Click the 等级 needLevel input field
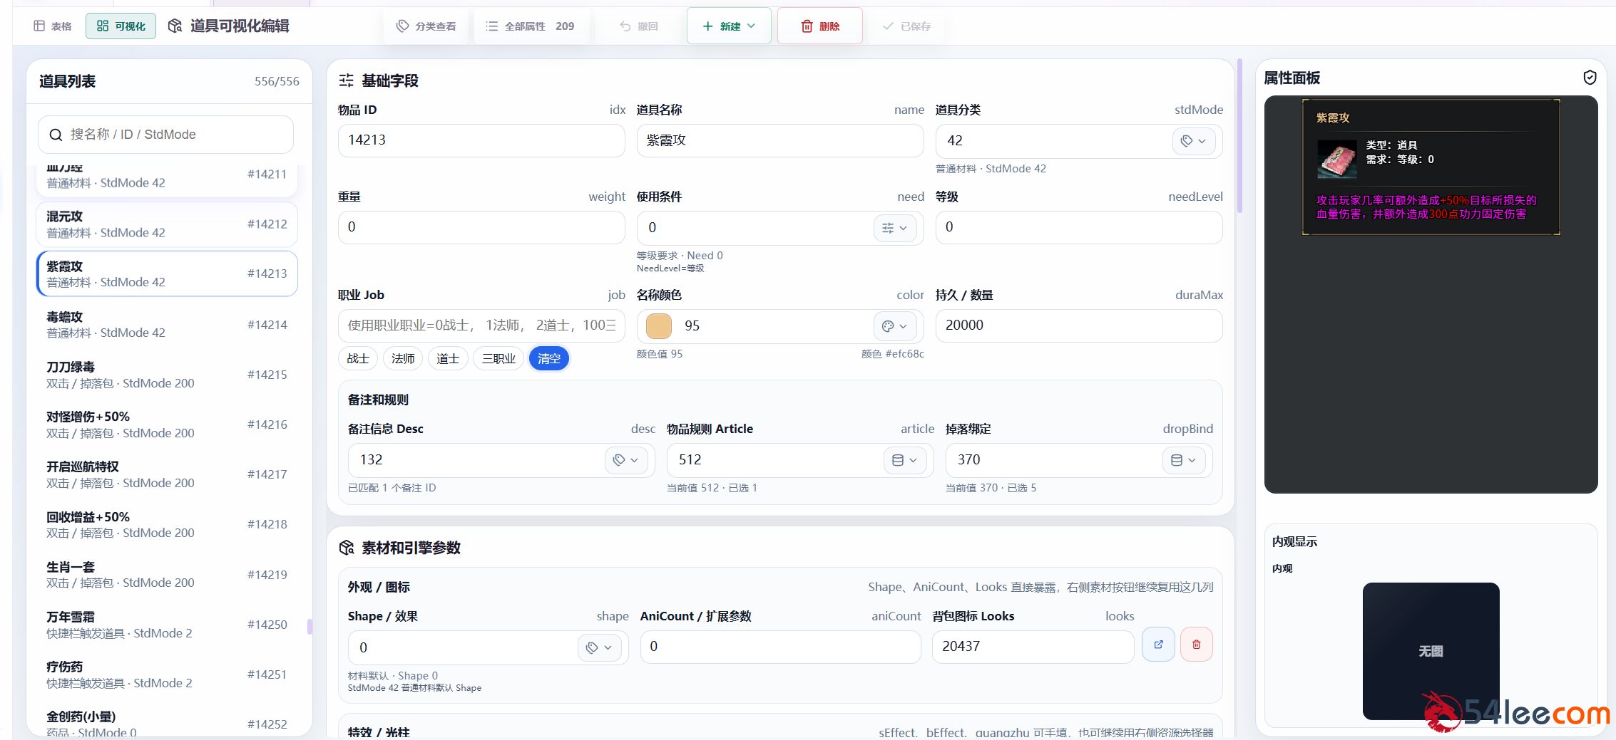The height and width of the screenshot is (740, 1616). (x=1079, y=227)
